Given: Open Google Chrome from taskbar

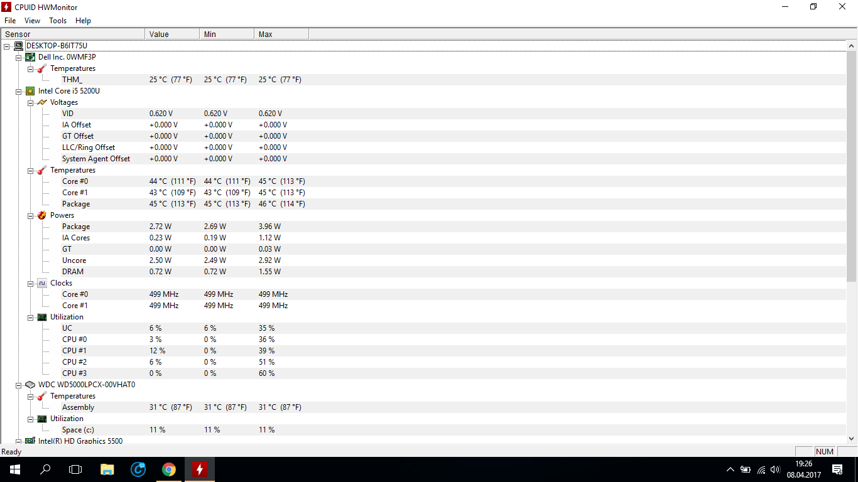Looking at the screenshot, I should [168, 469].
